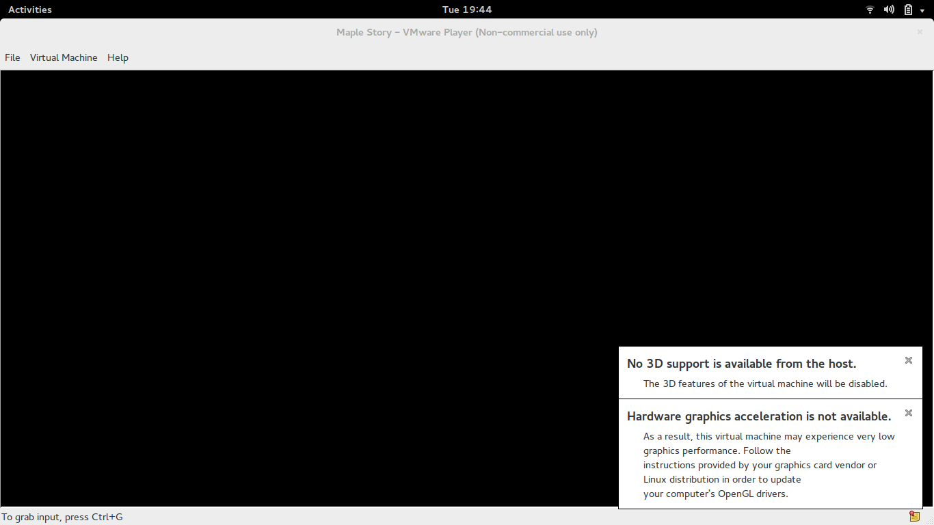
Task: Click the Maple Story VMware Player title text
Action: tap(467, 32)
